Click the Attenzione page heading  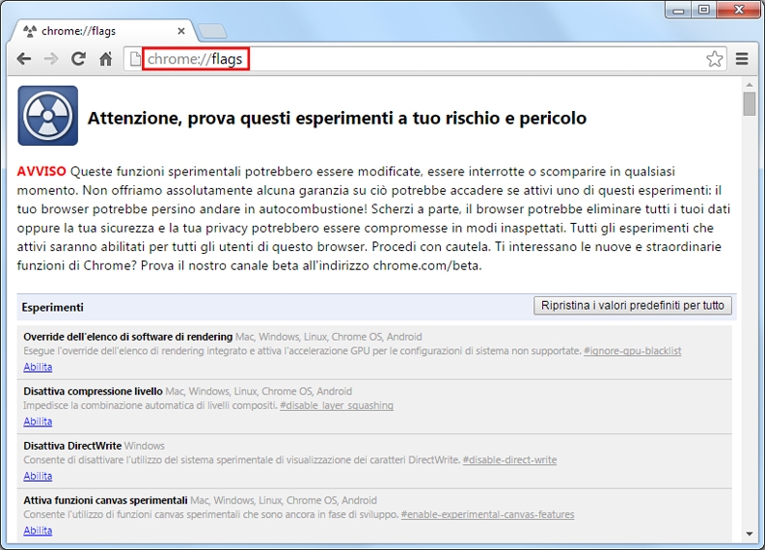tap(337, 118)
